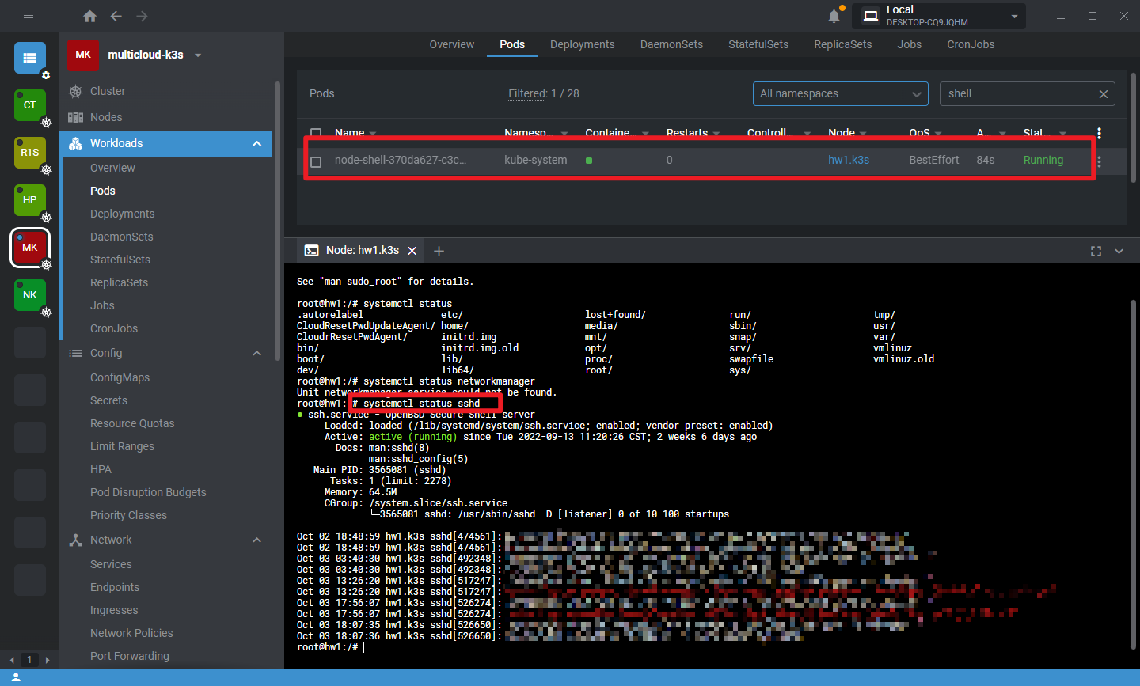This screenshot has width=1140, height=686.
Task: Switch to the Deployments tab
Action: tap(582, 44)
